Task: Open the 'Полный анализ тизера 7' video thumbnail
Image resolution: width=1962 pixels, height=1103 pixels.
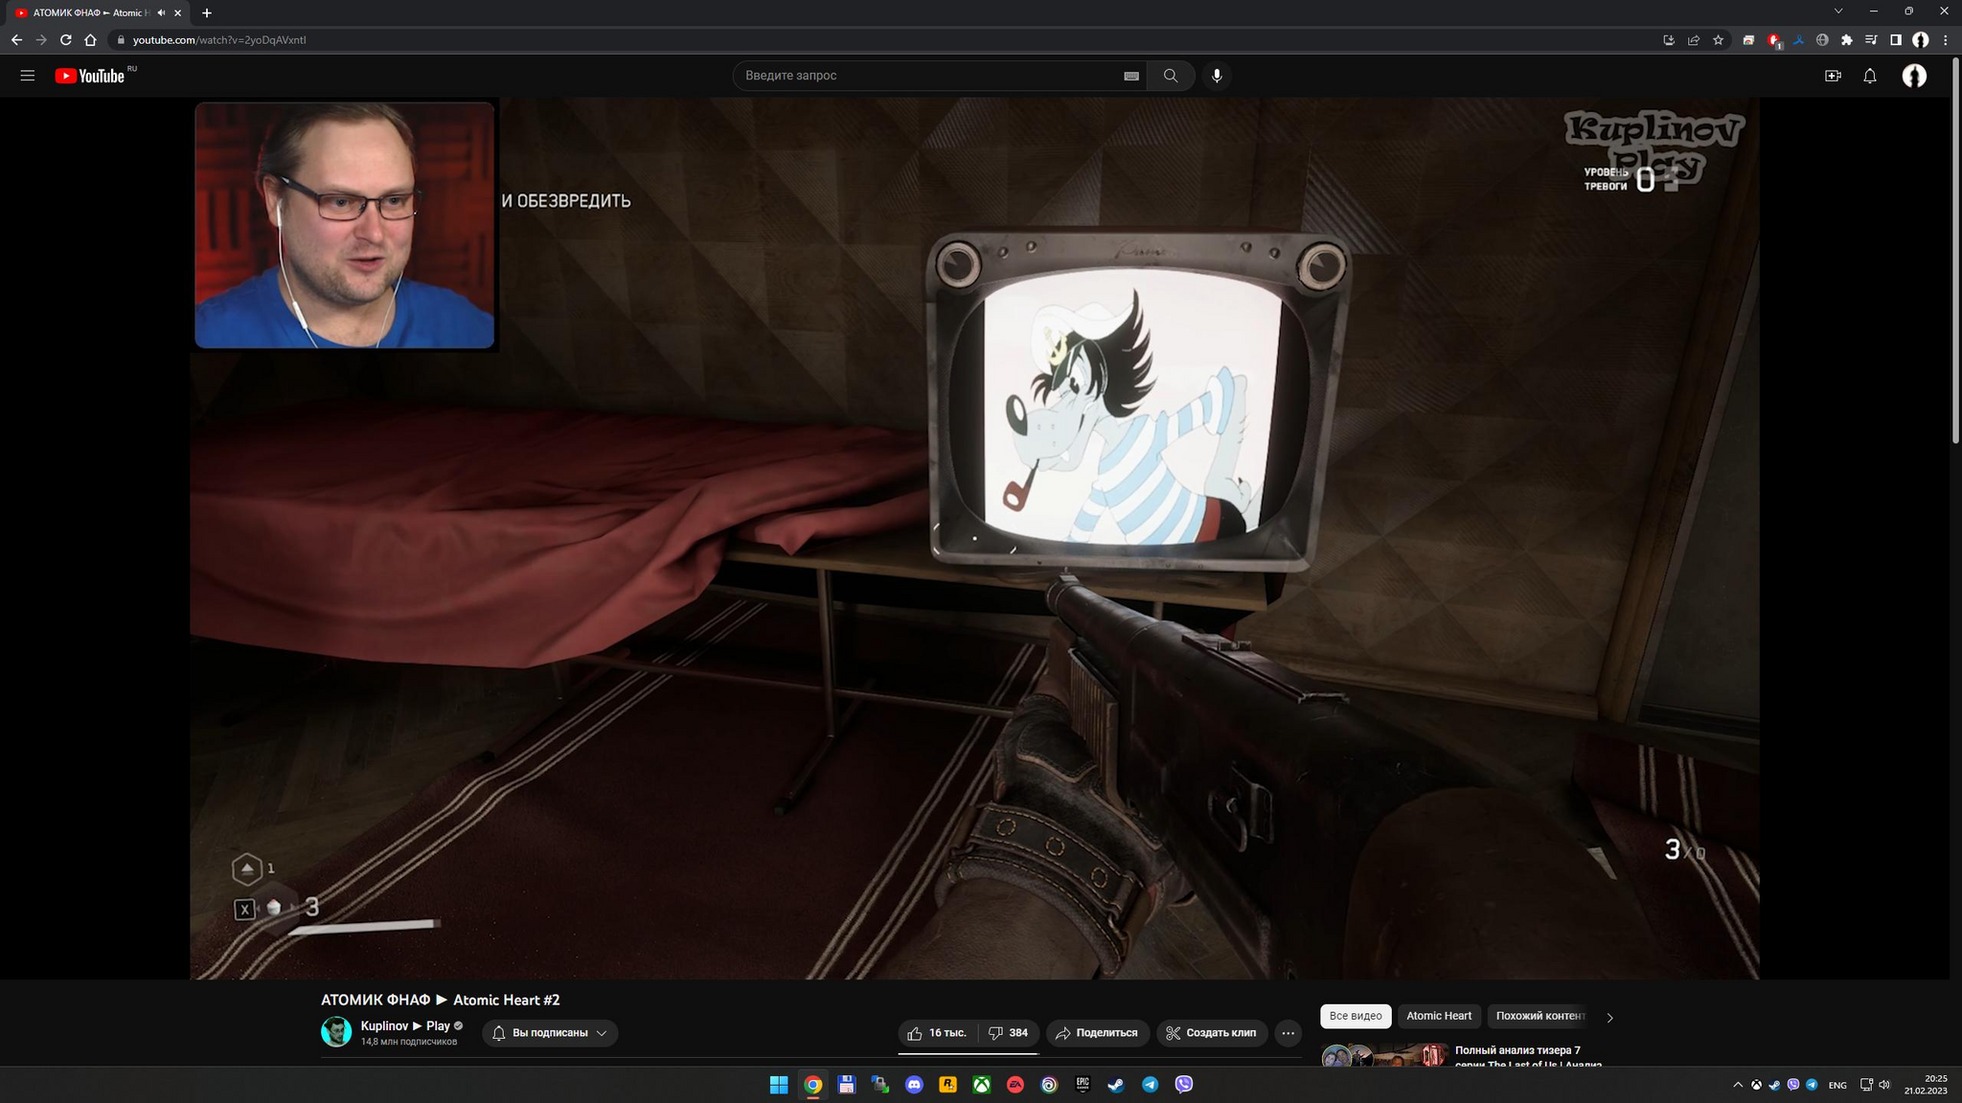Action: coord(1383,1056)
